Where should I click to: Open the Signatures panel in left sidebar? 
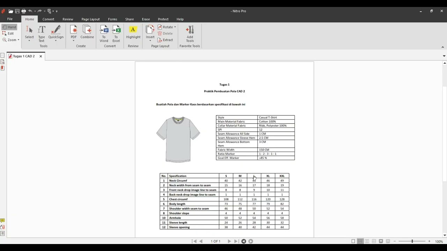pos(2,62)
